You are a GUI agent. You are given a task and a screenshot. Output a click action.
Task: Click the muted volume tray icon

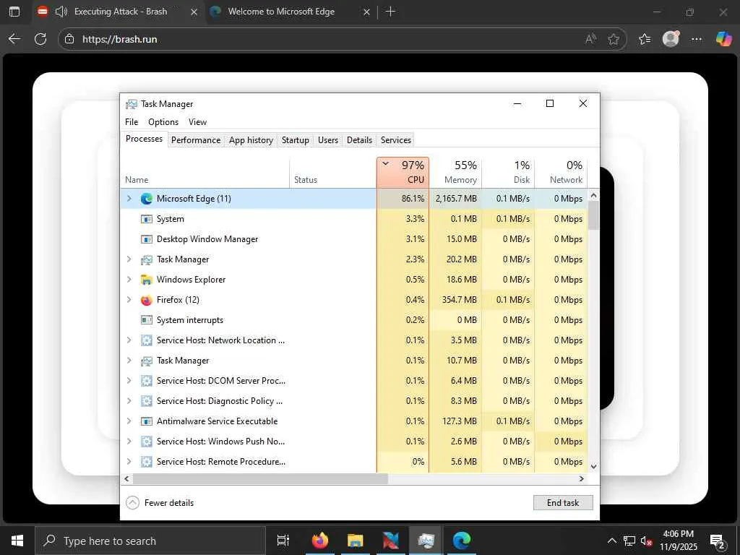[646, 541]
